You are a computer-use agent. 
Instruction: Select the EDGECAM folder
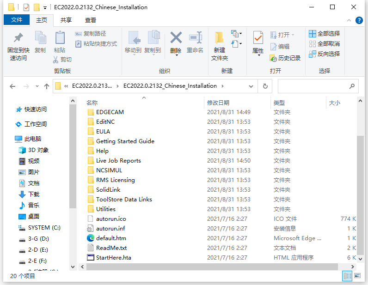(105, 112)
